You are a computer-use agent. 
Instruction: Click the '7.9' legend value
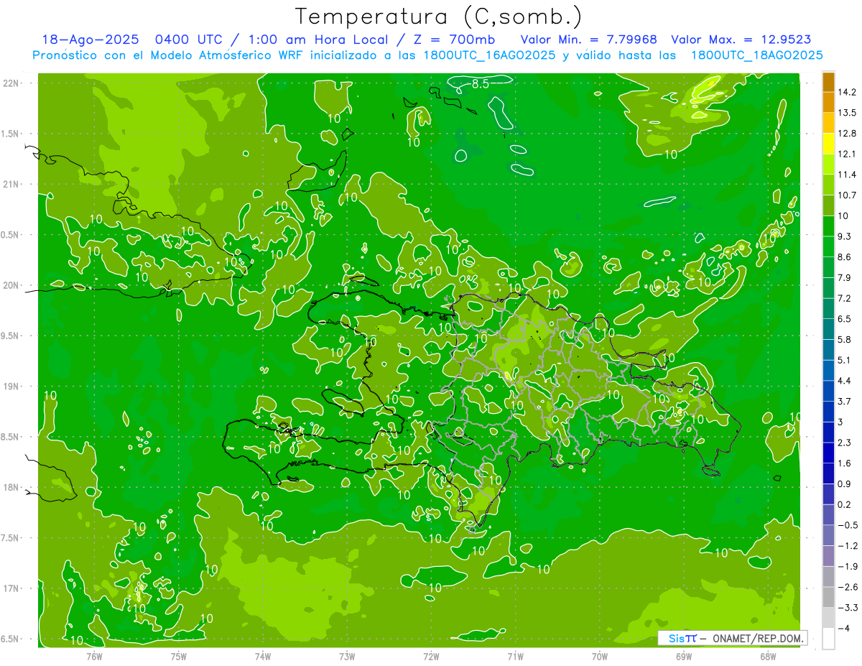point(845,278)
